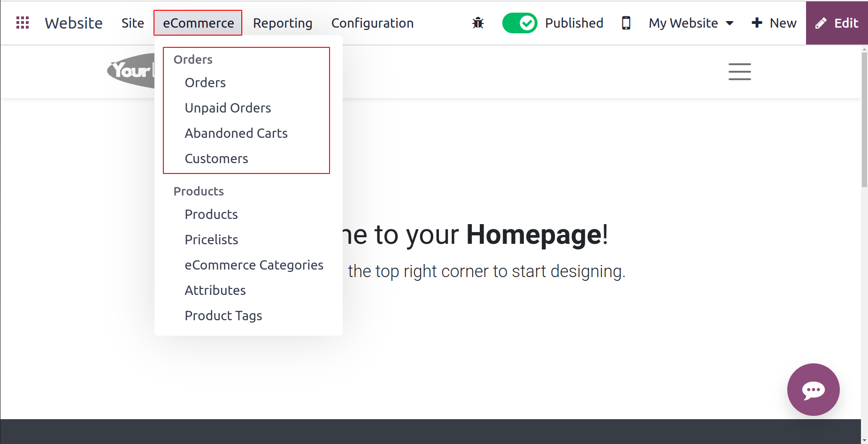868x444 pixels.
Task: Click the Website app title
Action: (x=74, y=23)
